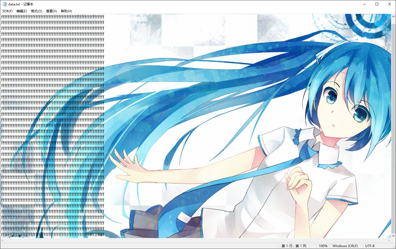396x249 pixels.
Task: Place cursor in first line of text
Action: (53, 17)
